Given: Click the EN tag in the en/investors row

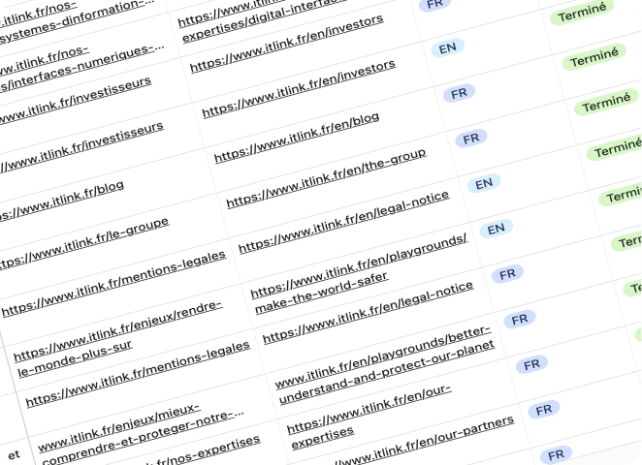Looking at the screenshot, I should pyautogui.click(x=447, y=47).
